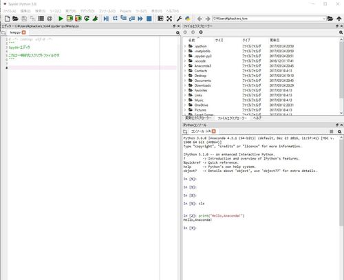
Task: Open Preferences with the wrench icon
Action: [x=179, y=19]
